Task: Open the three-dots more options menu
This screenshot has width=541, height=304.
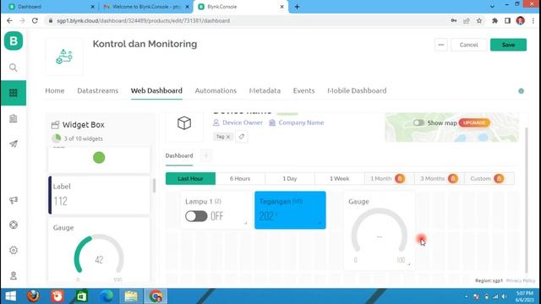Action: point(441,45)
